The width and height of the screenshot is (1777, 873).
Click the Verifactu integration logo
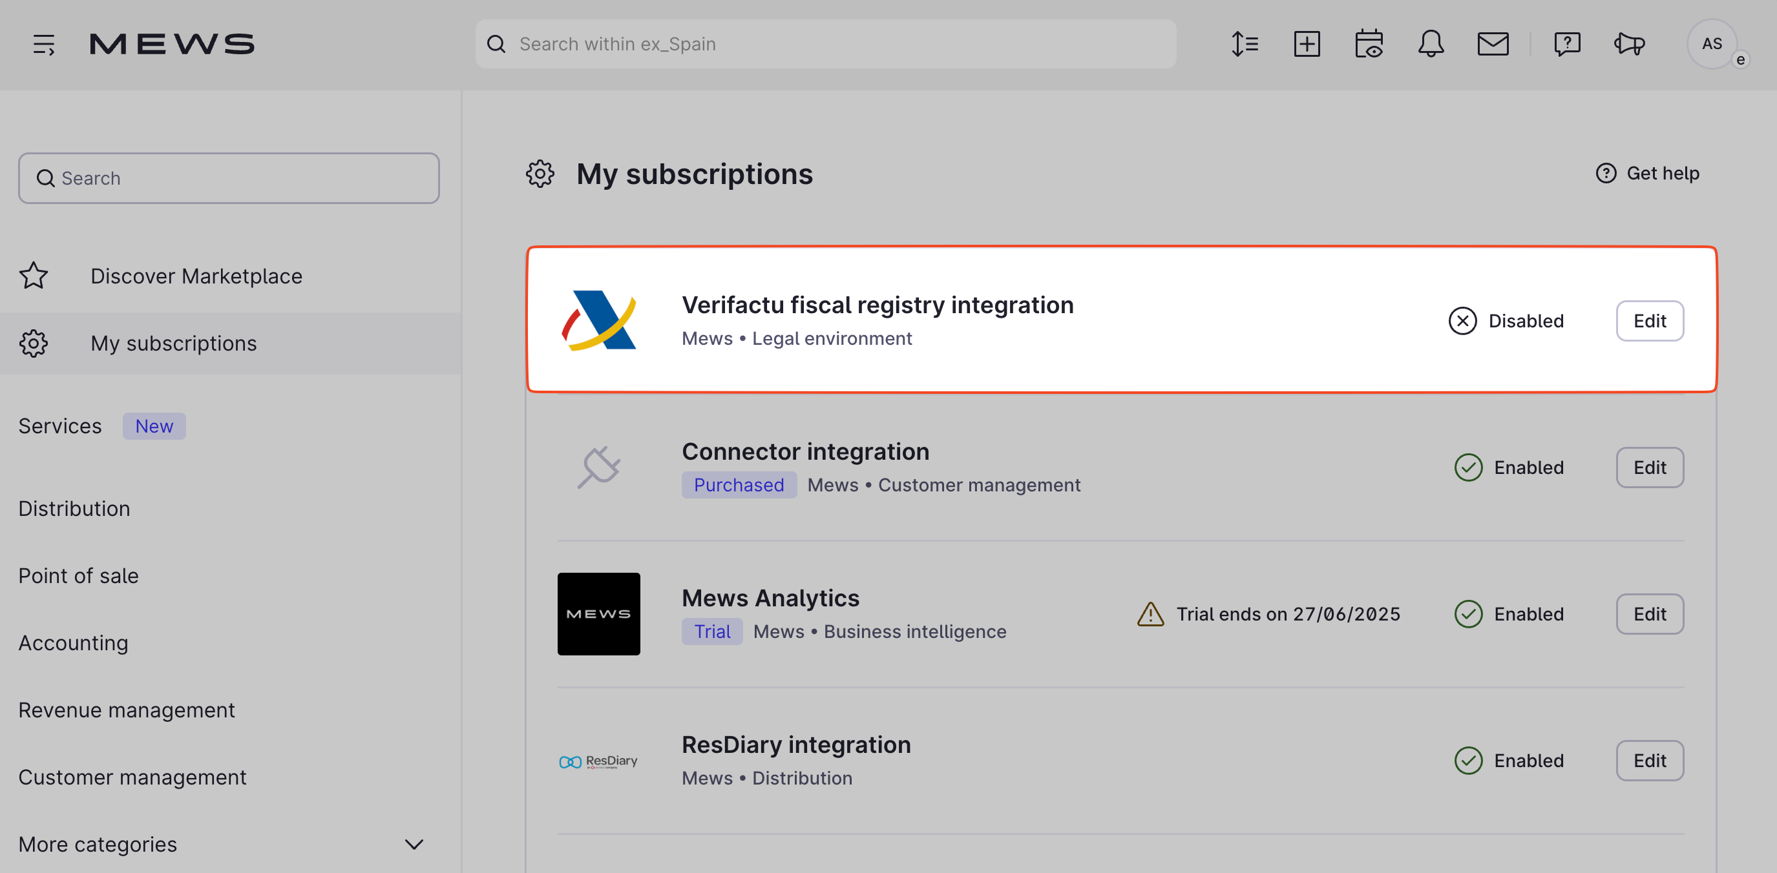[x=599, y=321]
